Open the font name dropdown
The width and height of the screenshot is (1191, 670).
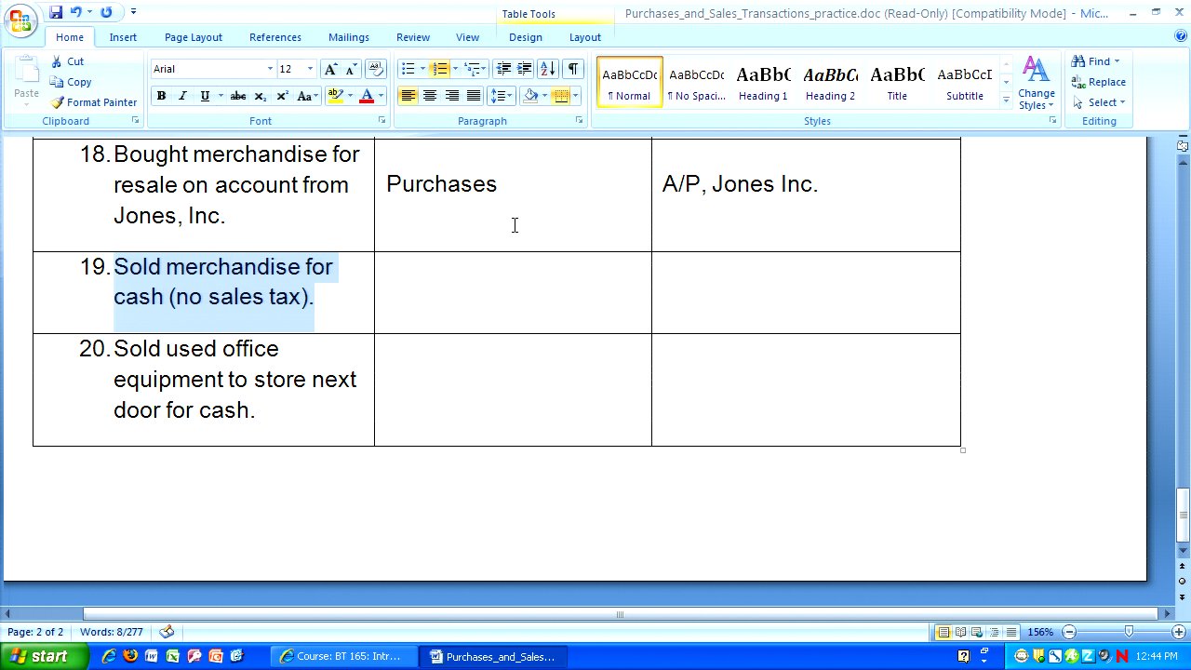pyautogui.click(x=270, y=69)
